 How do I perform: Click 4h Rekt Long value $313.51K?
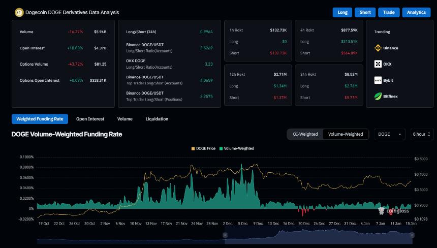[349, 42]
